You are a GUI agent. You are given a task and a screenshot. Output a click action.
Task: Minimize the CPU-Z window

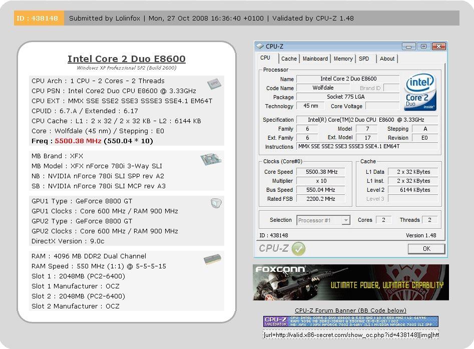[x=409, y=46]
